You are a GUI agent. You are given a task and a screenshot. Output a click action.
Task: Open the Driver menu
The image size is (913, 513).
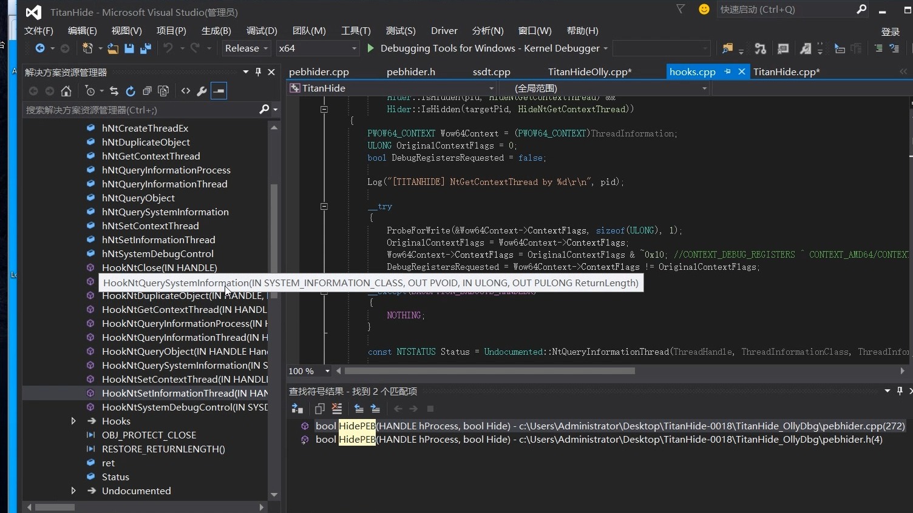pos(444,31)
